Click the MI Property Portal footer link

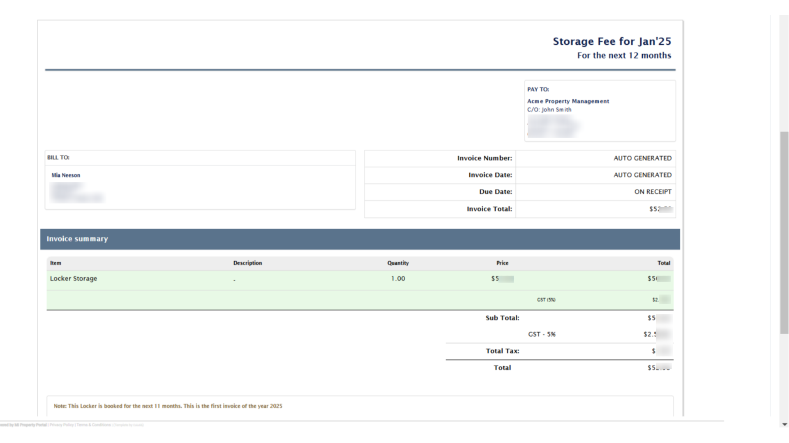(30, 425)
